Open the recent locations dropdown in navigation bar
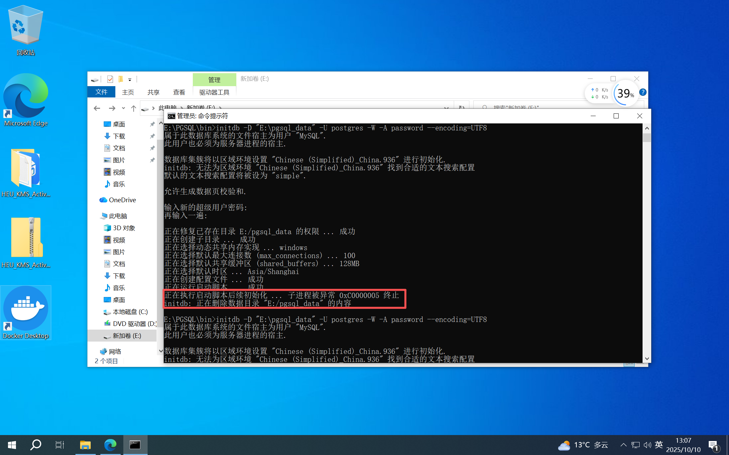This screenshot has height=455, width=729. pyautogui.click(x=123, y=108)
